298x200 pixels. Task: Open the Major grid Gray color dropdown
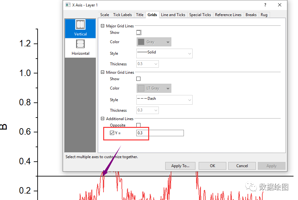tap(154, 42)
